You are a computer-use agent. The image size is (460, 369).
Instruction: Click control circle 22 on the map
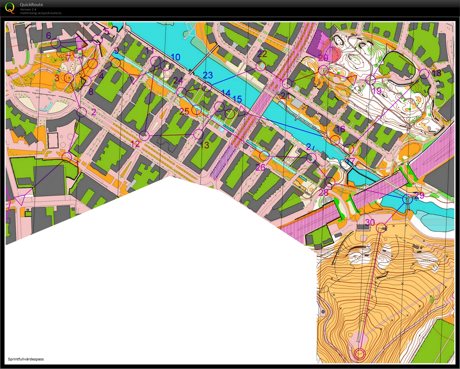pos(261,66)
